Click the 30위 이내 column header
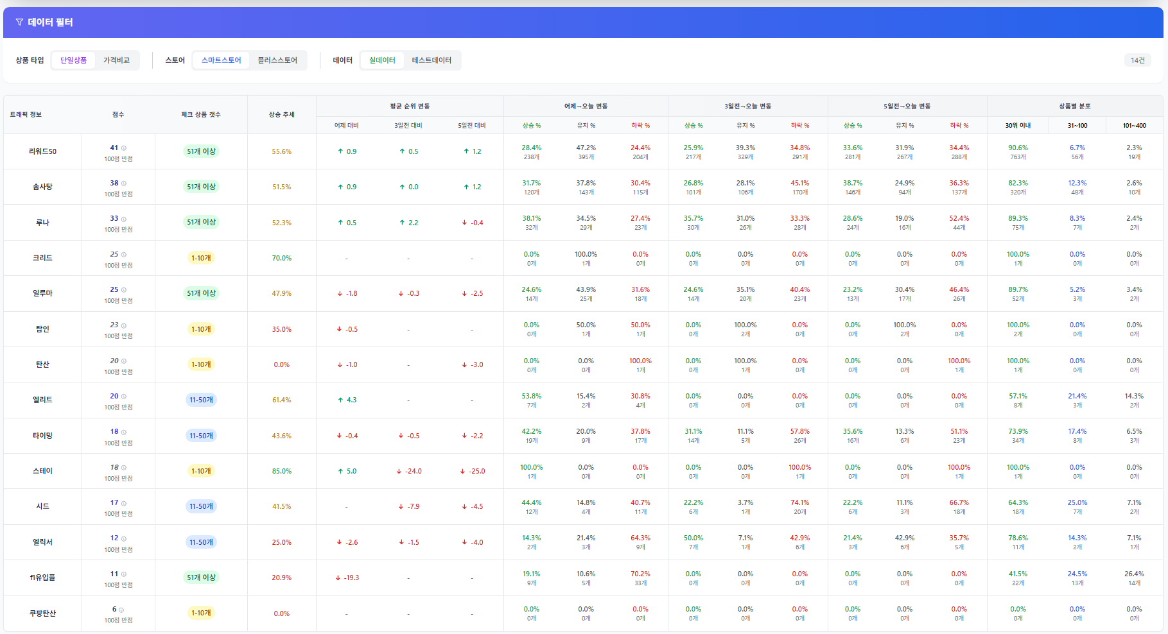Viewport: 1168px width, 634px height. point(1018,126)
